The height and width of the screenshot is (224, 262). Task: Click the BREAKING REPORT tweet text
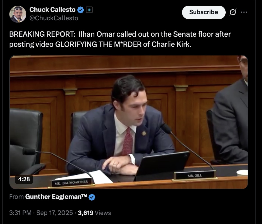click(x=120, y=39)
